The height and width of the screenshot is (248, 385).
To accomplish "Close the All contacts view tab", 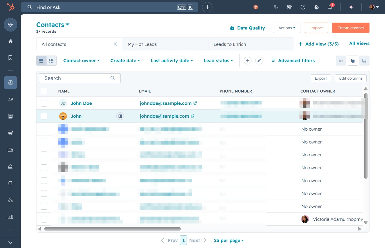I will click(x=115, y=44).
